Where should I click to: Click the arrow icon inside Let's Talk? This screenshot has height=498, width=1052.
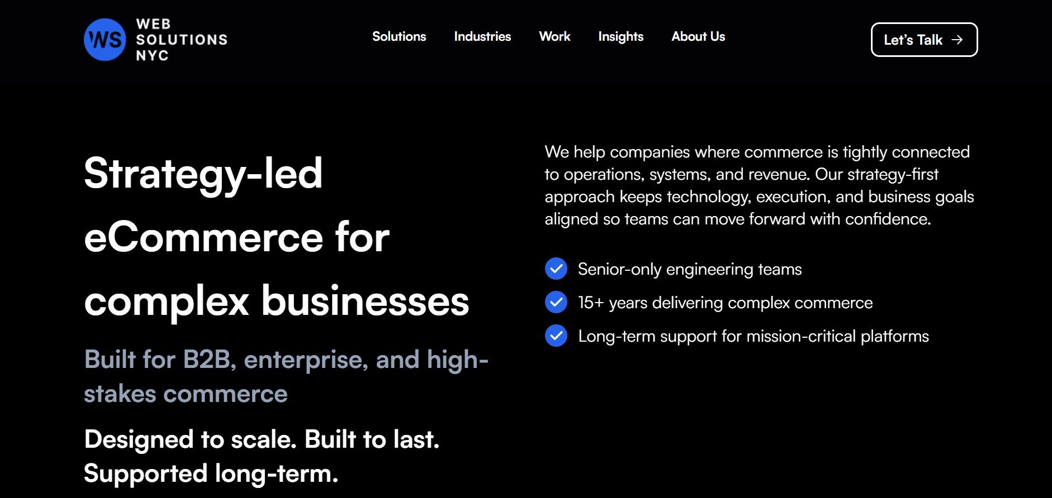pyautogui.click(x=958, y=40)
